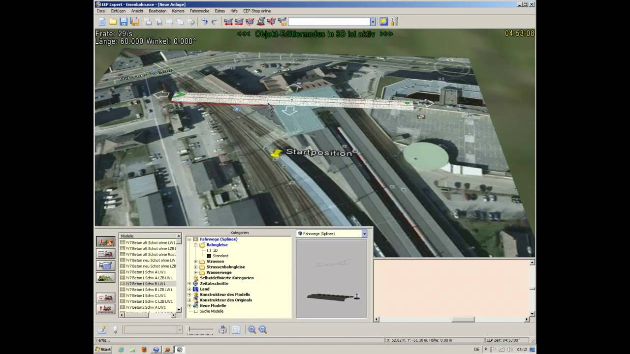Open settings with the wrench tools icon
The image size is (630, 354).
click(x=394, y=22)
